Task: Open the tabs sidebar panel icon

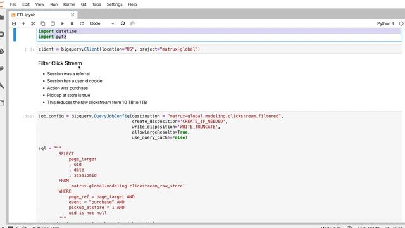Action: [x=2, y=103]
